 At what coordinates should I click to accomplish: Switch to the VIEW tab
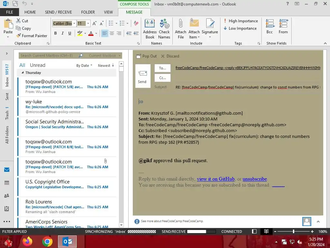click(x=108, y=12)
